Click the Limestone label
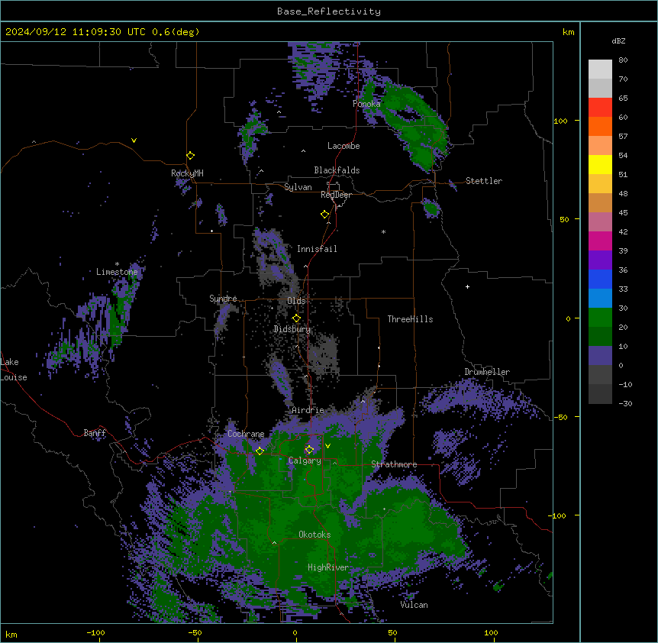Image resolution: width=658 pixels, height=643 pixels. click(x=117, y=272)
